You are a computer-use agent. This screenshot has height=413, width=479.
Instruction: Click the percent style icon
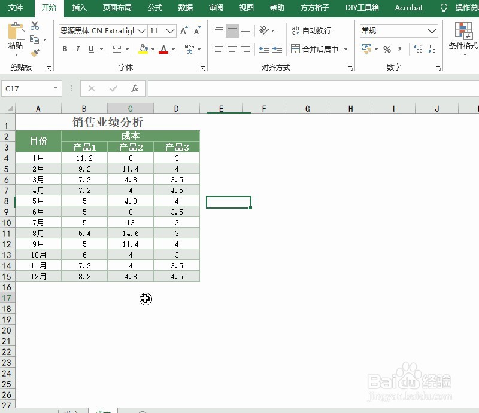point(387,49)
